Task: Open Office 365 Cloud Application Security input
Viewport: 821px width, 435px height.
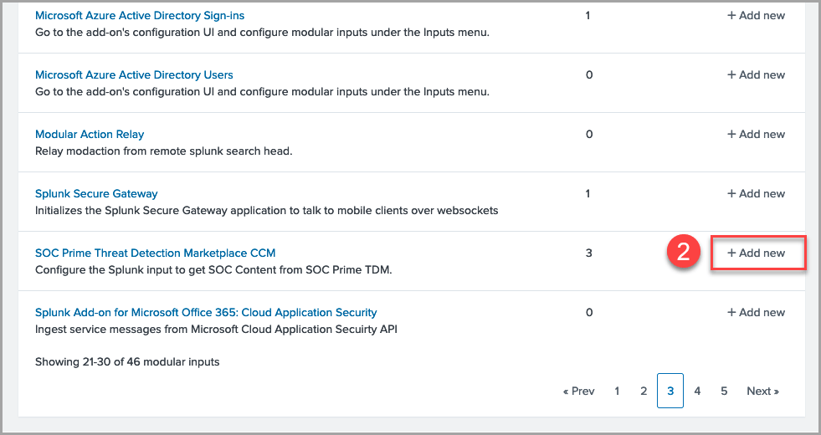Action: (206, 312)
